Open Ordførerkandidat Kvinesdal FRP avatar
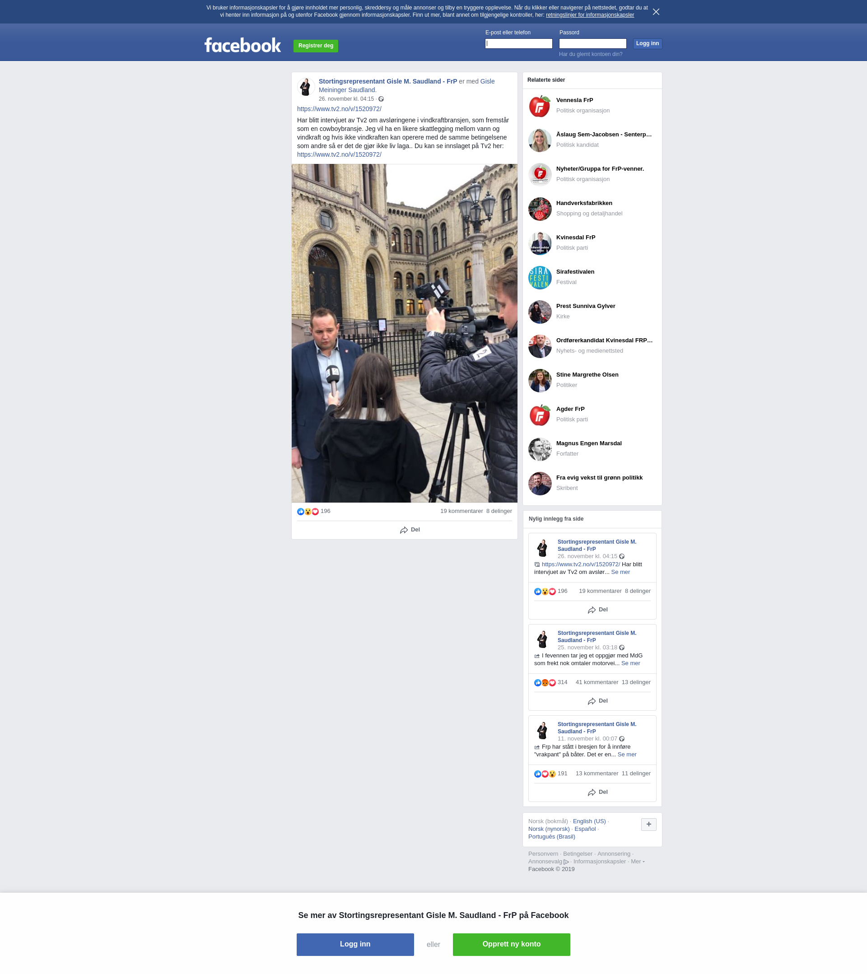This screenshot has width=867, height=974. (x=540, y=346)
